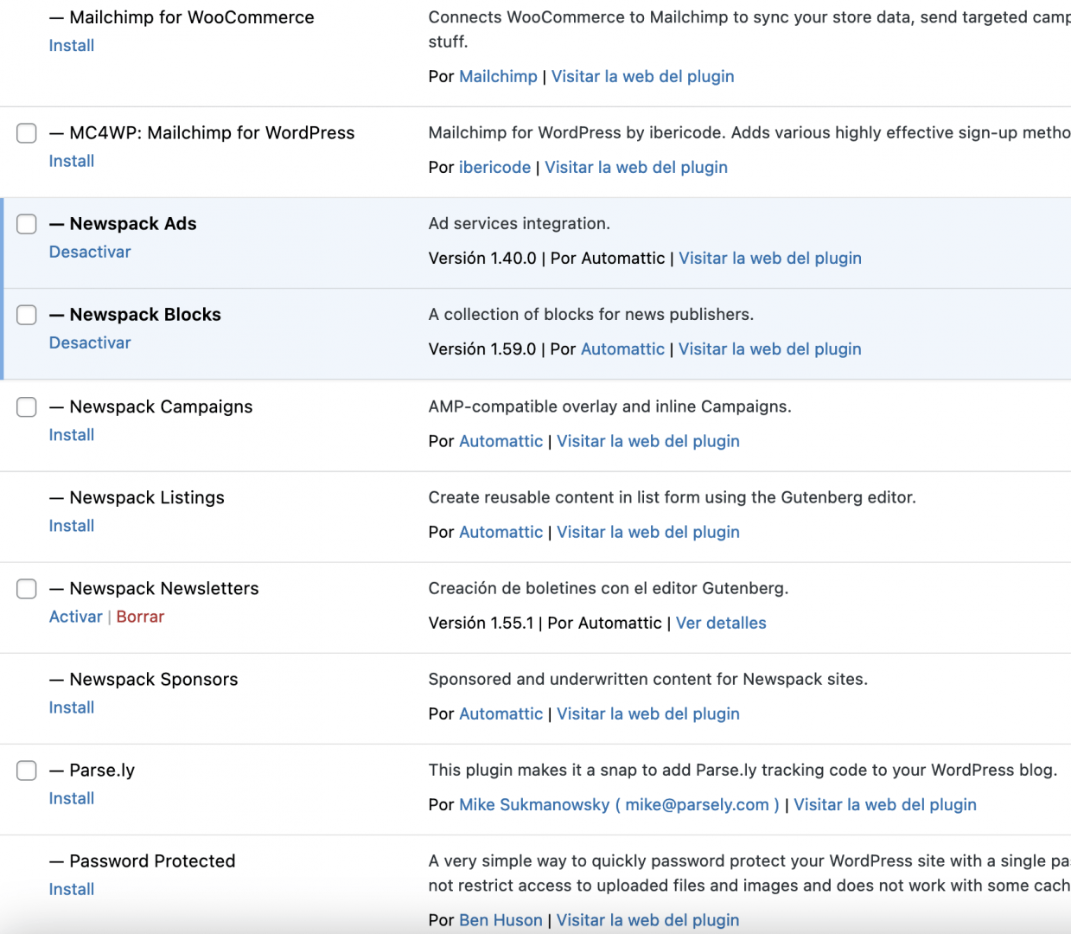Screen dimensions: 1071x934
Task: Check the Parse.ly plugin checkbox
Action: 27,771
